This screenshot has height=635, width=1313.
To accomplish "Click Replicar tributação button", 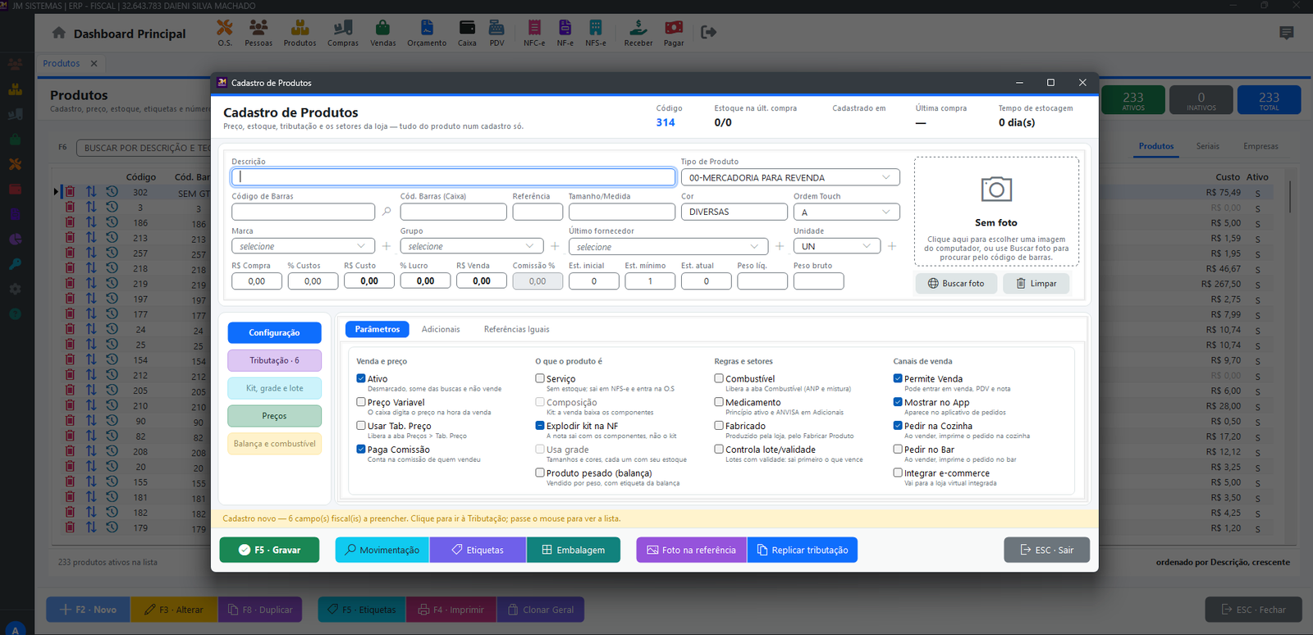I will 803,550.
